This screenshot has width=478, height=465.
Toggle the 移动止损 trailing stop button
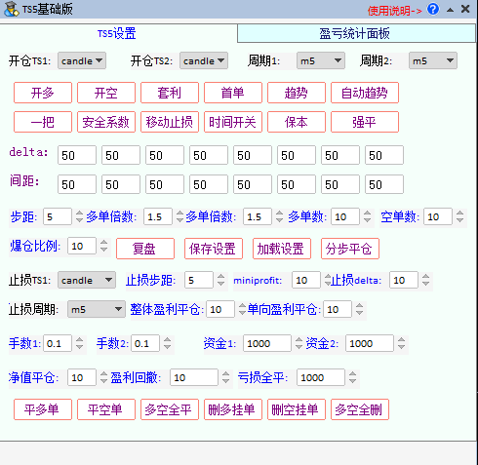point(170,122)
